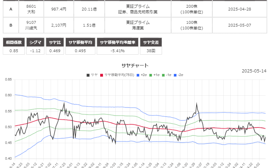
Task: Click the 0.45 y-axis label
Action: (8, 143)
